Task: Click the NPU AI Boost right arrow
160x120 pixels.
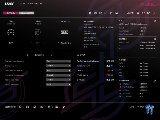Action: (44, 43)
